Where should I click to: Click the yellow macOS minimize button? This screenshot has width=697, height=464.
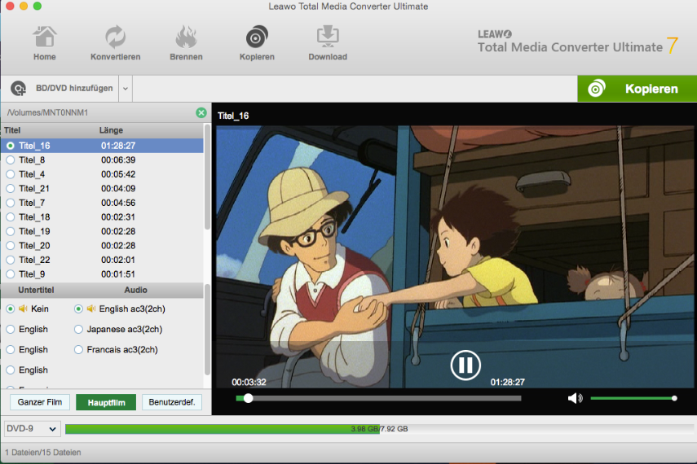[24, 6]
